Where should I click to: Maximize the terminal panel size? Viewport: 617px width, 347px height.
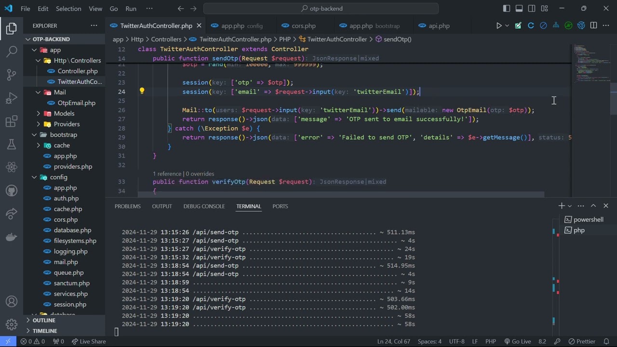tap(593, 206)
